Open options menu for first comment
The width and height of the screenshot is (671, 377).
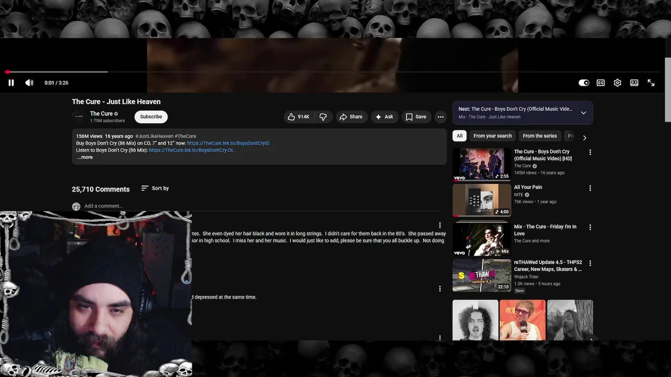(x=440, y=226)
